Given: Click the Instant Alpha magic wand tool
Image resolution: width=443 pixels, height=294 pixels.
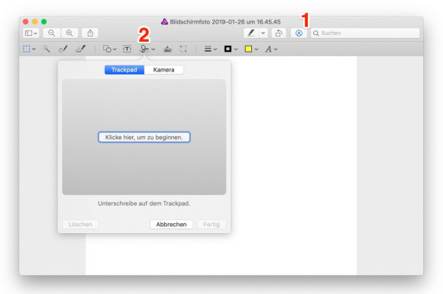Looking at the screenshot, I should (x=47, y=49).
